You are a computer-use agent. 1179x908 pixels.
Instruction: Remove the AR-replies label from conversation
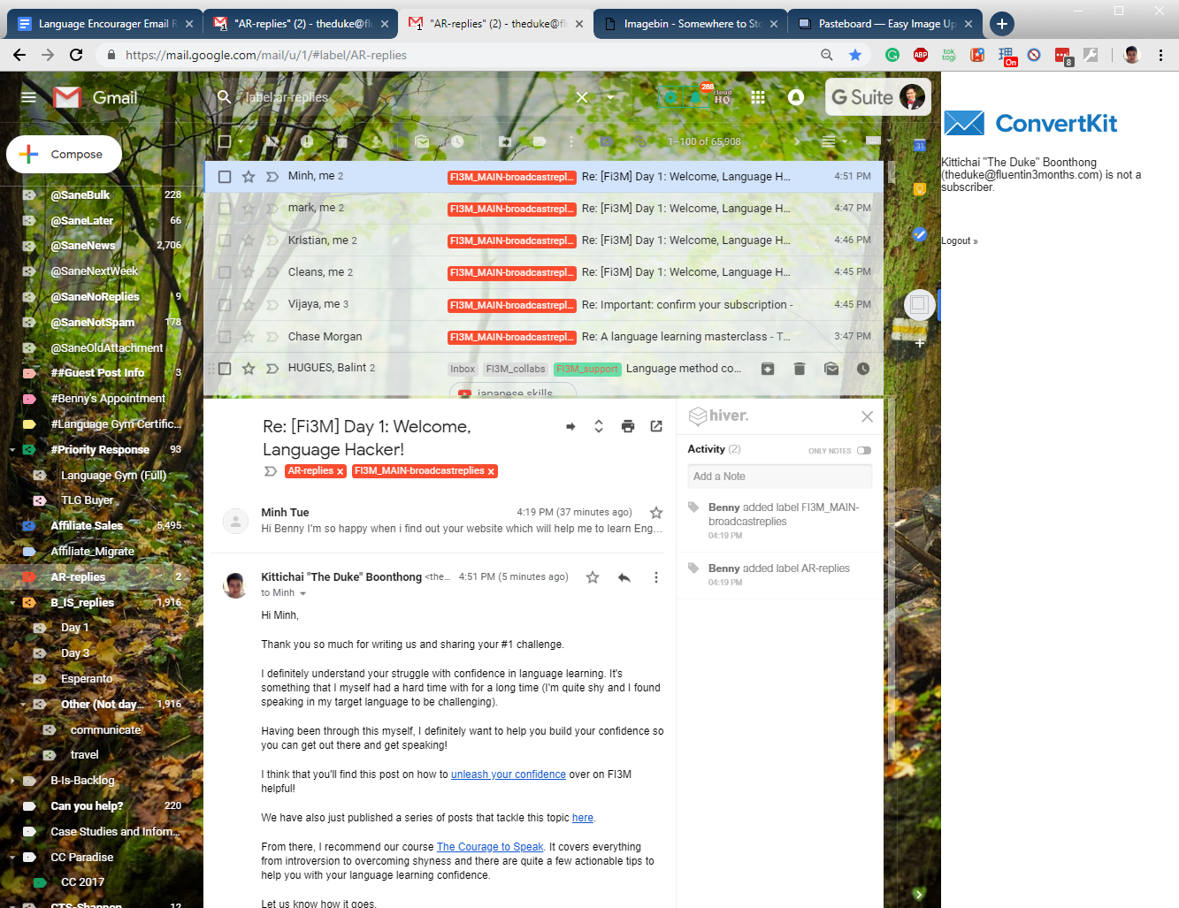point(340,472)
